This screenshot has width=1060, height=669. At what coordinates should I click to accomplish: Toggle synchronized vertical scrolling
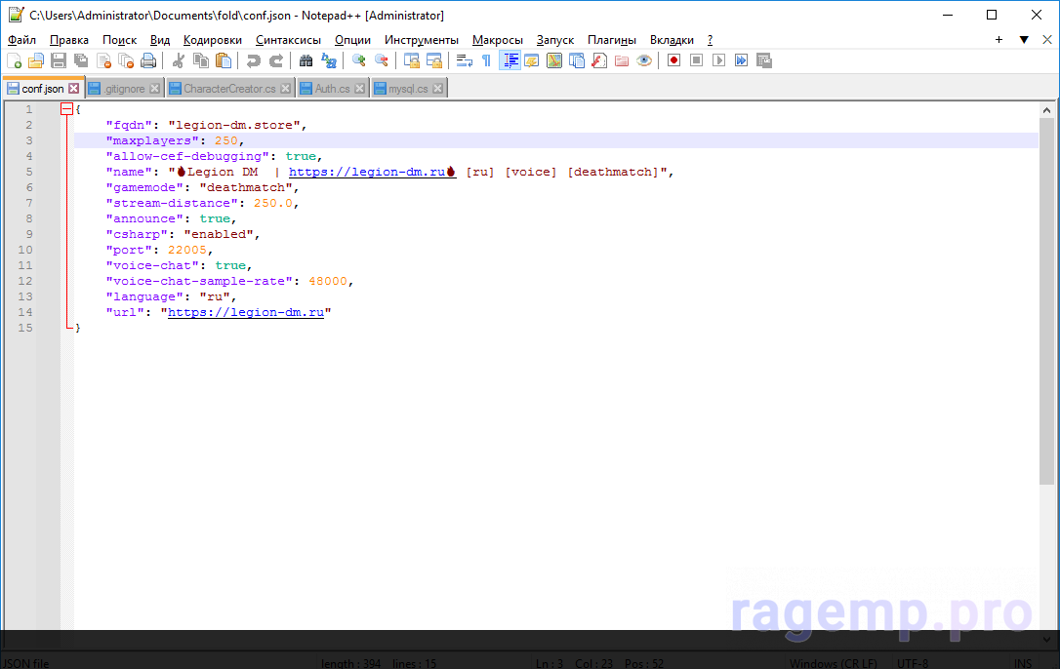(x=412, y=60)
